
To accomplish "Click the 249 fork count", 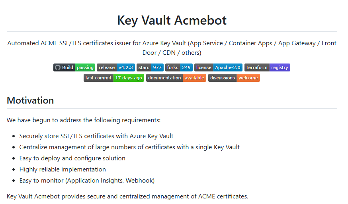I will tap(186, 67).
